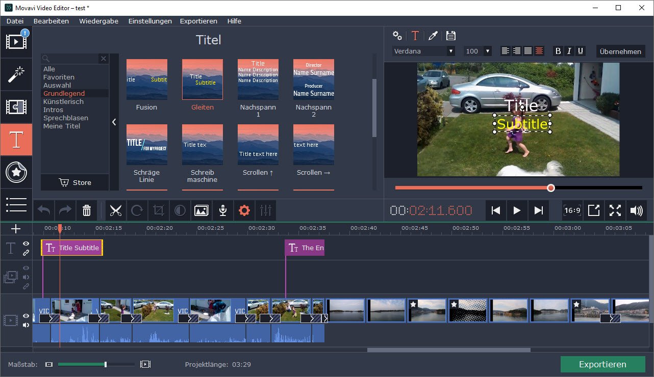
Task: Click the microphone record audio icon
Action: coord(222,210)
